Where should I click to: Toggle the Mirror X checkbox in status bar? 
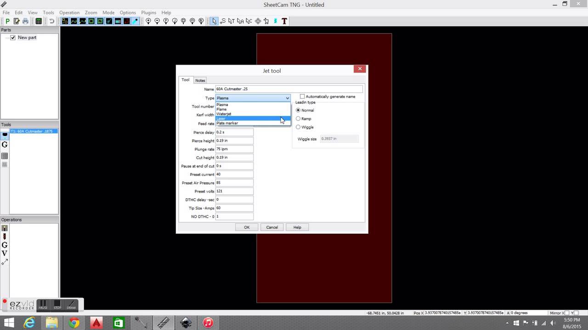567,313
